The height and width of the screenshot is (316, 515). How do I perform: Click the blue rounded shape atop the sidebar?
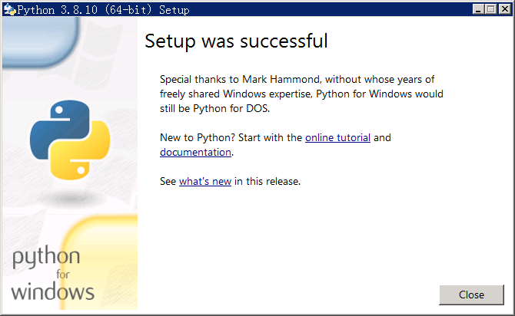(x=41, y=41)
